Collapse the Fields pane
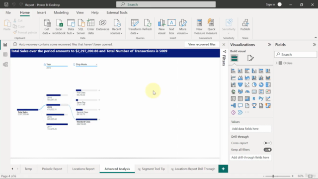The height and width of the screenshot is (179, 318). tap(314, 45)
